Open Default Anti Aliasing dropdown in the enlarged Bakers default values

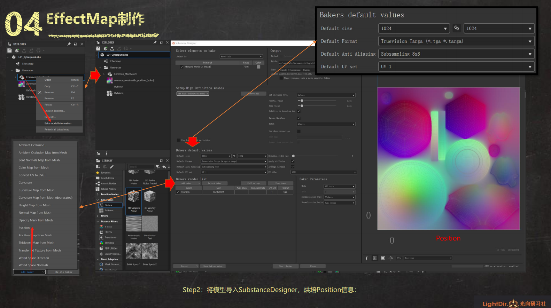point(456,54)
